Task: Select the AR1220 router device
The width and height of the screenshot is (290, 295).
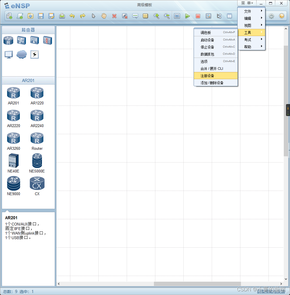Action: [x=37, y=96]
